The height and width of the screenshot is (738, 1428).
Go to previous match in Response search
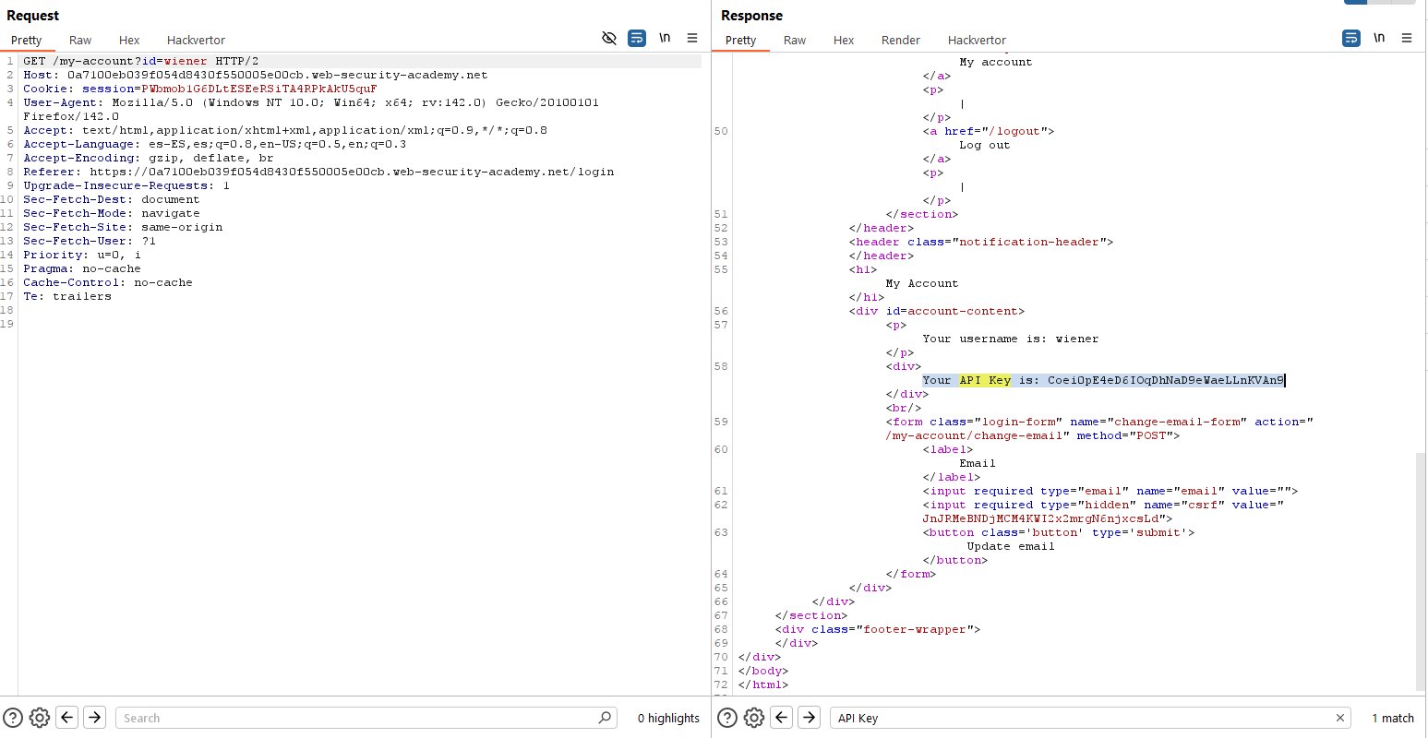click(x=782, y=718)
